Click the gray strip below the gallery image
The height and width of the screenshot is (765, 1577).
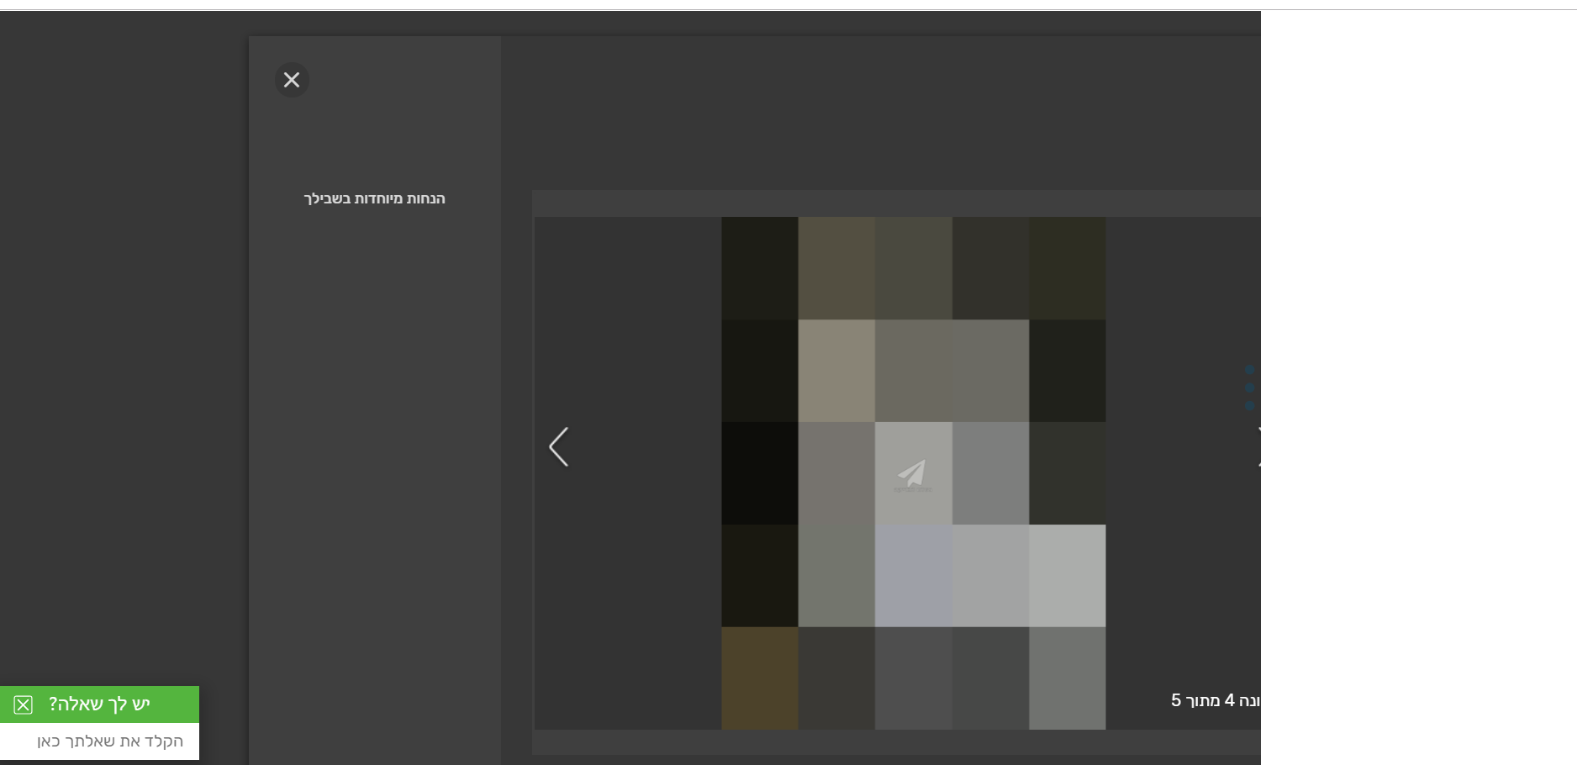tap(895, 742)
